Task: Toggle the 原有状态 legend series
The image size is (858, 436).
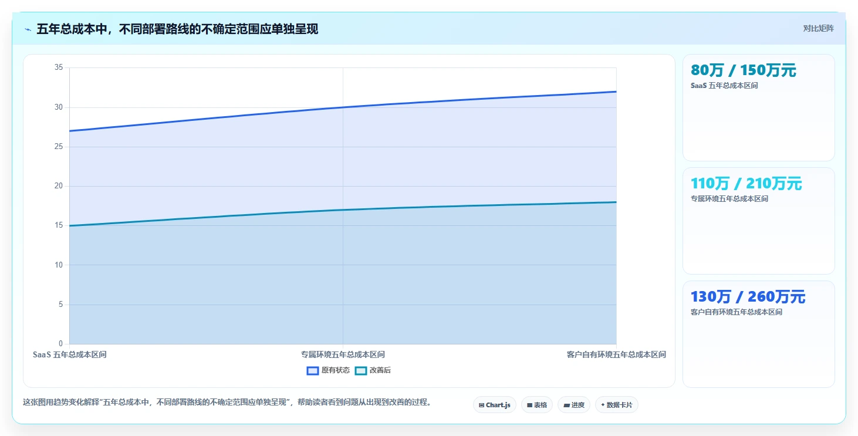Action: [328, 370]
